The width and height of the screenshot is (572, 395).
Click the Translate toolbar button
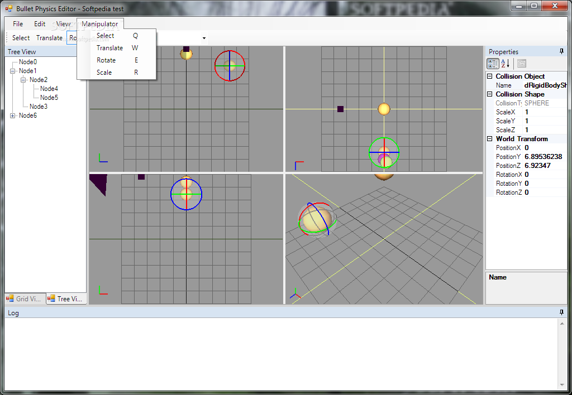pyautogui.click(x=49, y=38)
